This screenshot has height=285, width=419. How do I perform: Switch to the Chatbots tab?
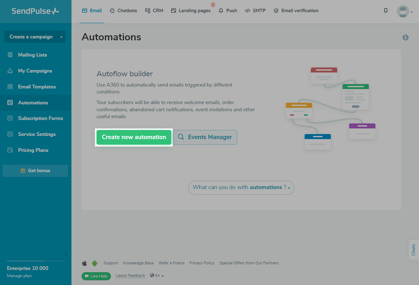pyautogui.click(x=123, y=11)
